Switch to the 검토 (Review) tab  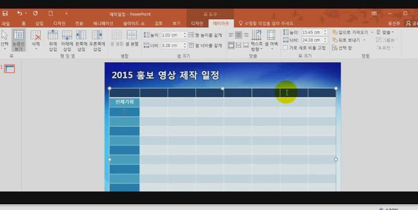pyautogui.click(x=158, y=23)
